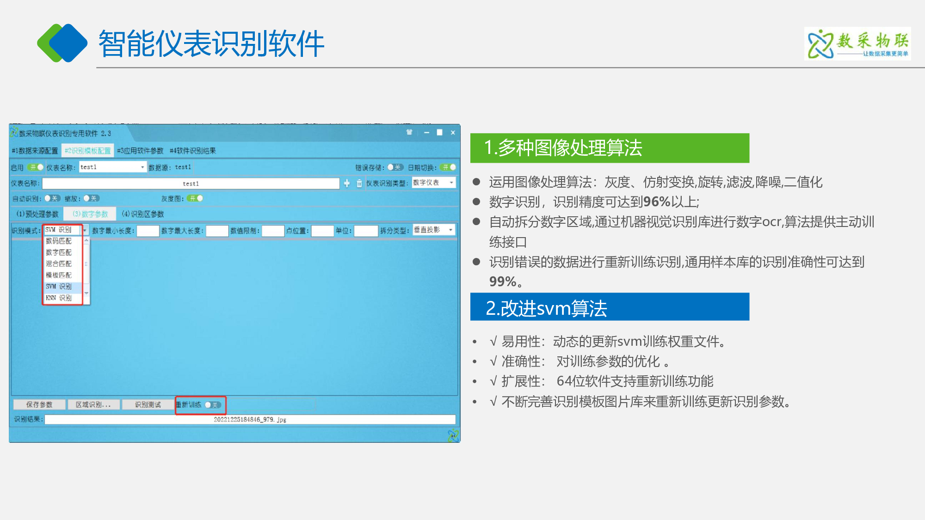Click the skin (shirt) icon in title bar
This screenshot has height=520, width=925.
[409, 133]
